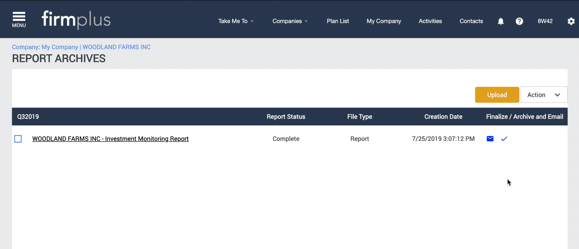Click the Q32019 header label
The height and width of the screenshot is (249, 579).
28,117
